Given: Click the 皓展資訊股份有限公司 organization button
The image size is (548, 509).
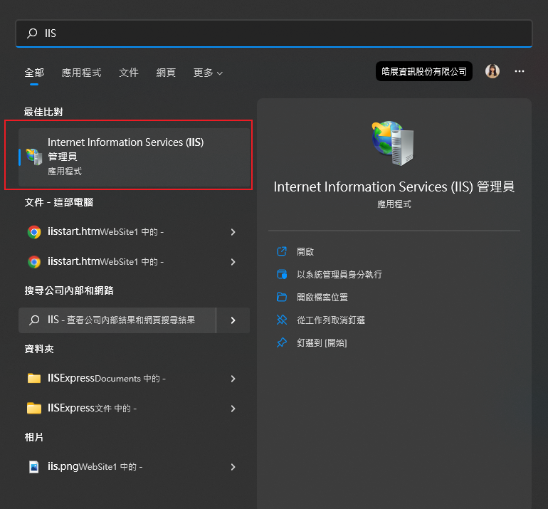Looking at the screenshot, I should pos(424,71).
